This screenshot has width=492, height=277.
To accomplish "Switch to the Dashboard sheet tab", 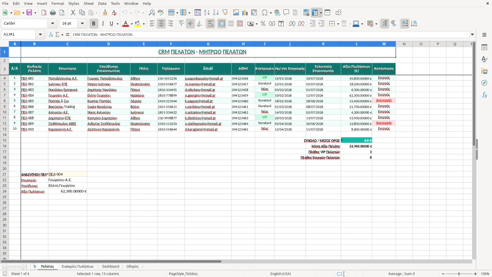I will tap(111, 266).
